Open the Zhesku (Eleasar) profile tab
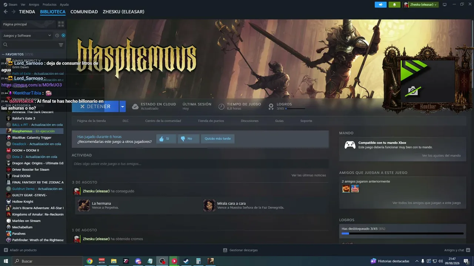The image size is (474, 266). 124,12
